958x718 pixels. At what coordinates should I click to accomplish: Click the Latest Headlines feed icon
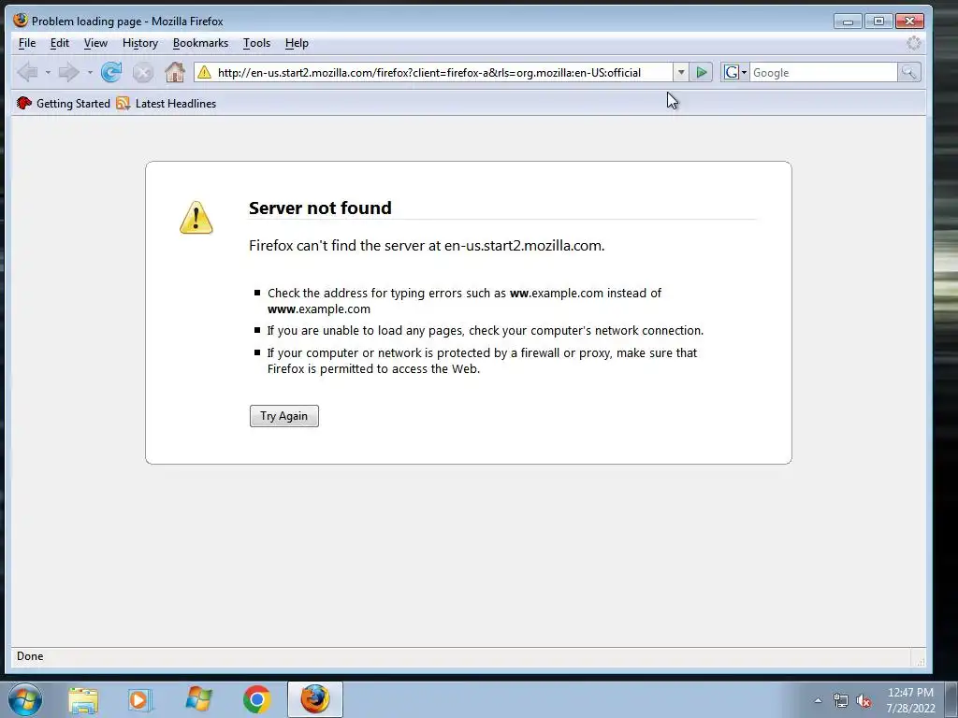123,103
